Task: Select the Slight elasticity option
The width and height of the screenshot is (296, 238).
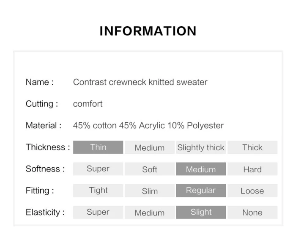Action: pyautogui.click(x=201, y=212)
